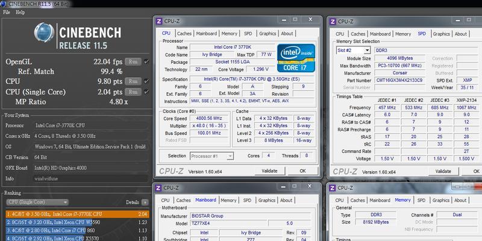Select ranking row Intel Core i7 CPU 860
The image size is (482, 241).
coord(78,230)
